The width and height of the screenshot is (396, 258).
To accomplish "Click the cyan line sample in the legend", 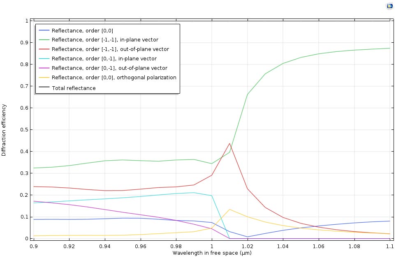I will 44,59.
